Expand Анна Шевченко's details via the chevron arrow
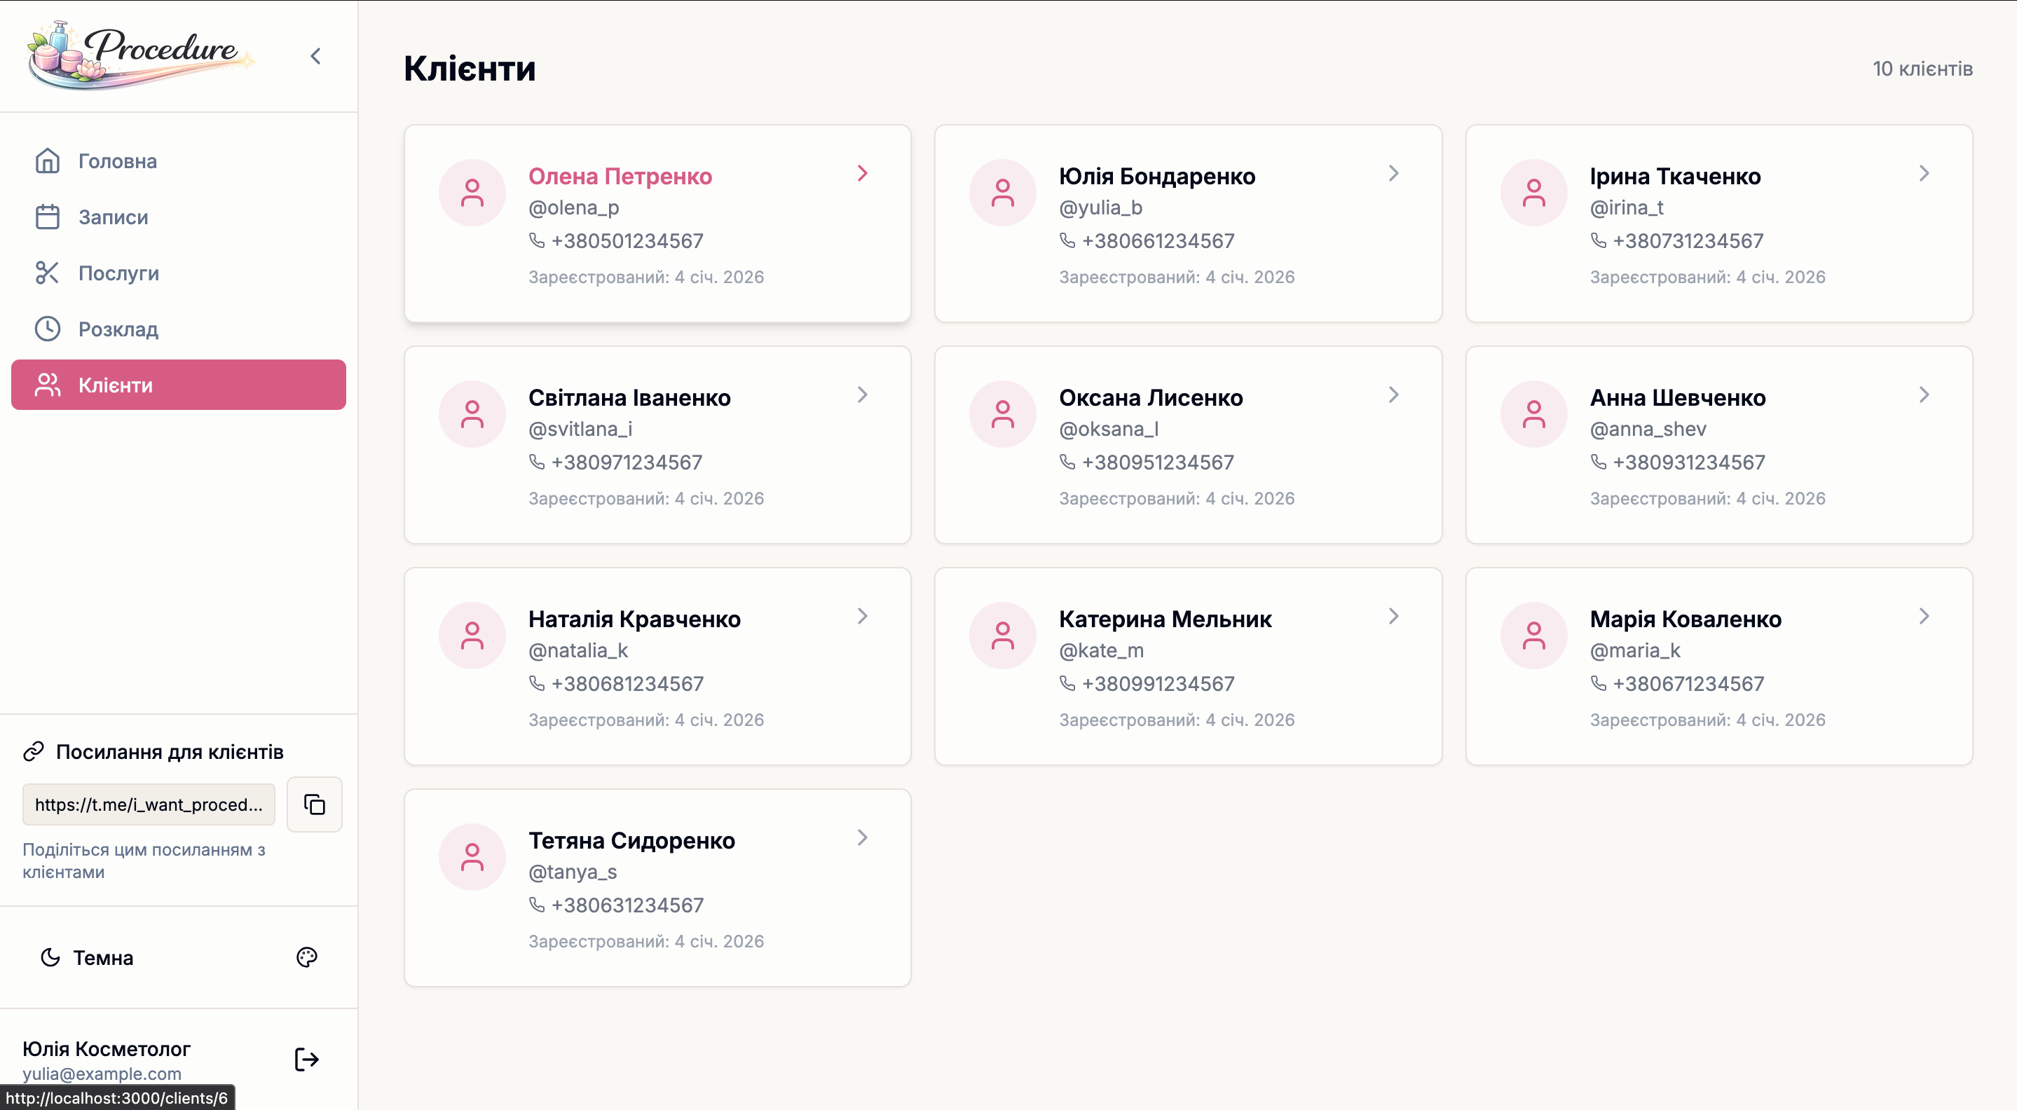The image size is (2017, 1110). point(1924,395)
